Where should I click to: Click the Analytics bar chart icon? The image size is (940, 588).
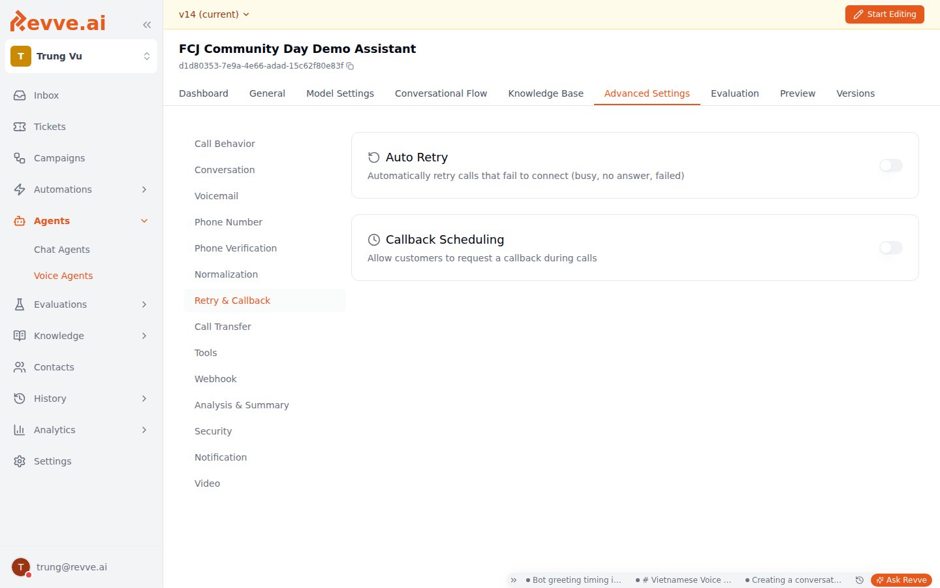[20, 430]
